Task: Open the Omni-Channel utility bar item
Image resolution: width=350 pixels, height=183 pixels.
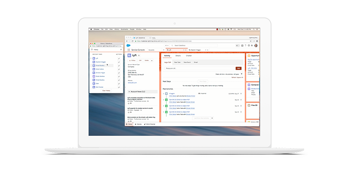Action: [150, 124]
